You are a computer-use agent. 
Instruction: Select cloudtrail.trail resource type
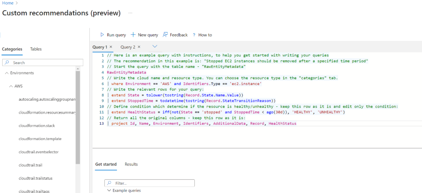click(30, 165)
